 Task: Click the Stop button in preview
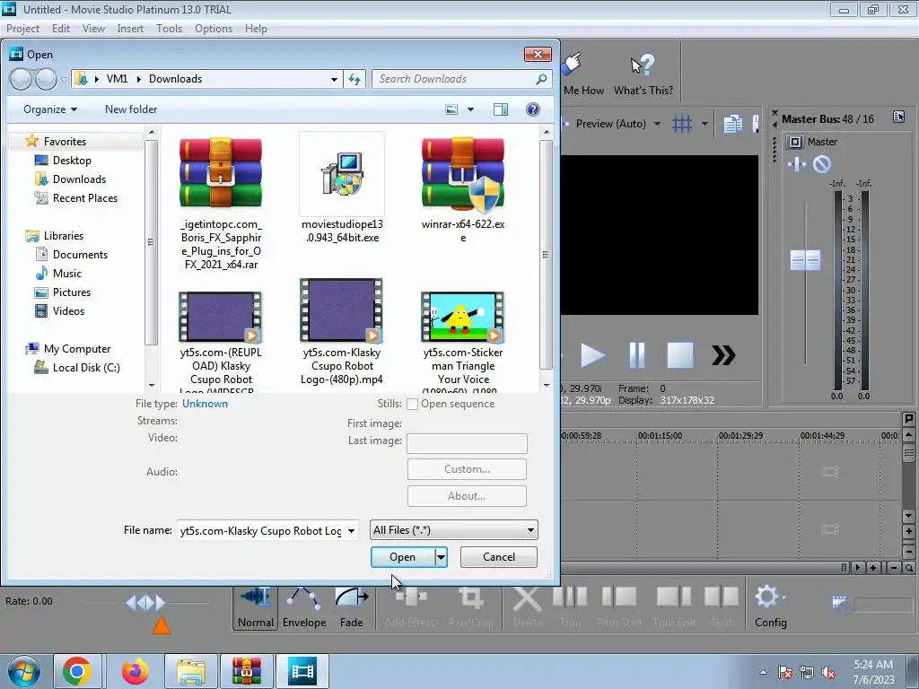coord(680,355)
